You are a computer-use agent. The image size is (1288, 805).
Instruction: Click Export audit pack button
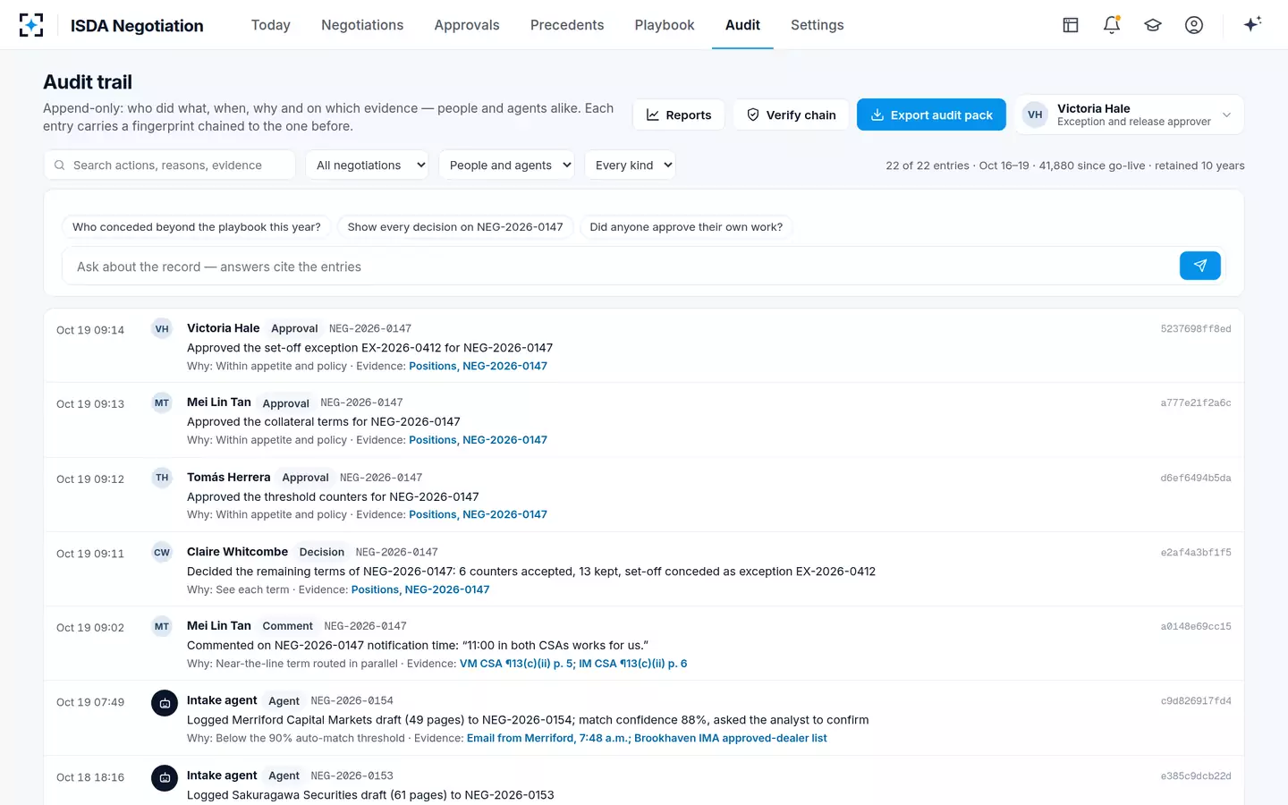(931, 114)
